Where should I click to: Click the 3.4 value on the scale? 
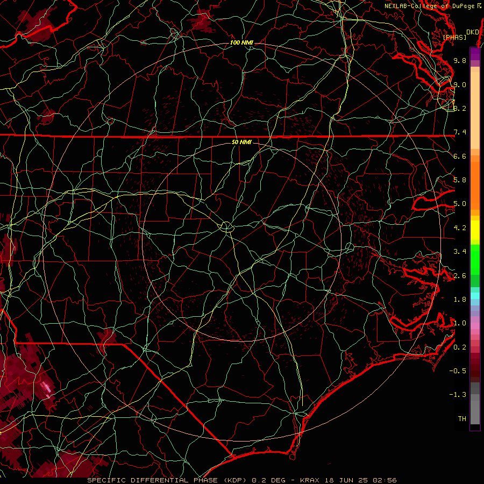click(460, 252)
